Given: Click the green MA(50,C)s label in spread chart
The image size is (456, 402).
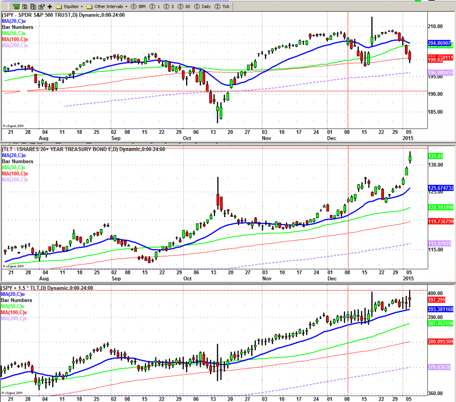Looking at the screenshot, I should click(x=12, y=306).
